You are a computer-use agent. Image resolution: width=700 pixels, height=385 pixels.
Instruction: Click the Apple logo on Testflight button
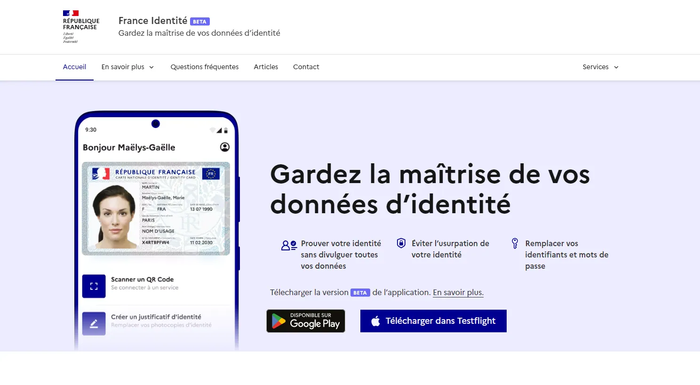[375, 321]
